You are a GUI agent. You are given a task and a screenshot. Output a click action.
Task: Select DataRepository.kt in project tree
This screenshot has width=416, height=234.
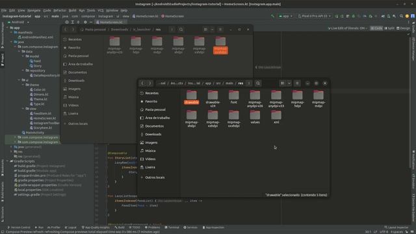point(45,75)
